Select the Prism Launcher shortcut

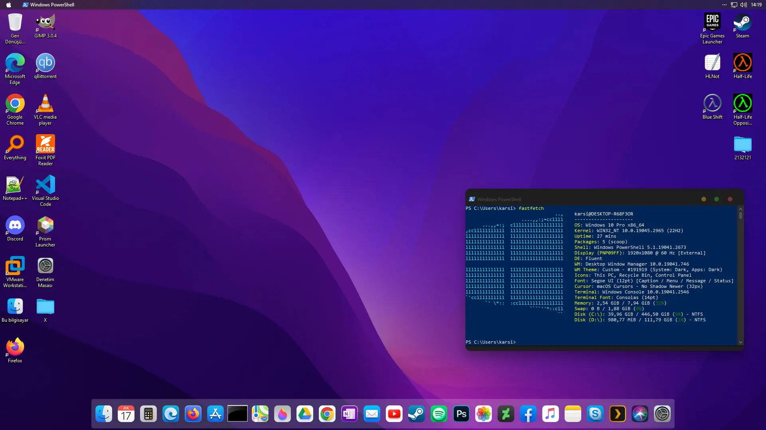[45, 231]
